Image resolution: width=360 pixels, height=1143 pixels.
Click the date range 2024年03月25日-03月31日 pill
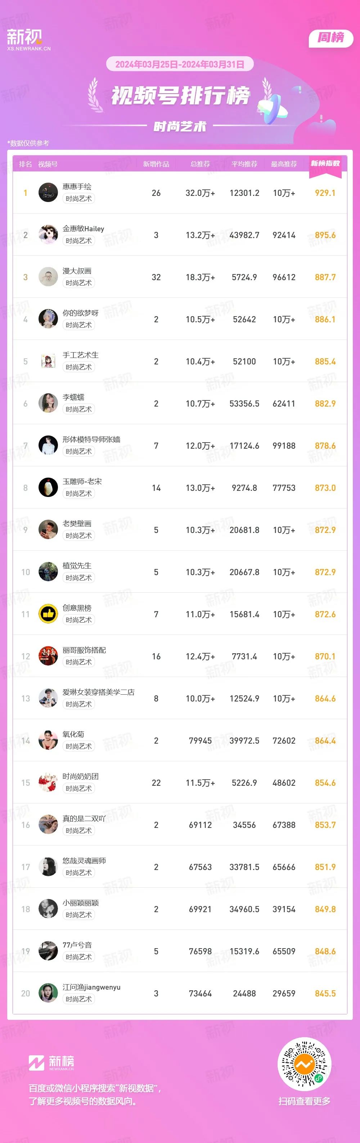[x=180, y=64]
